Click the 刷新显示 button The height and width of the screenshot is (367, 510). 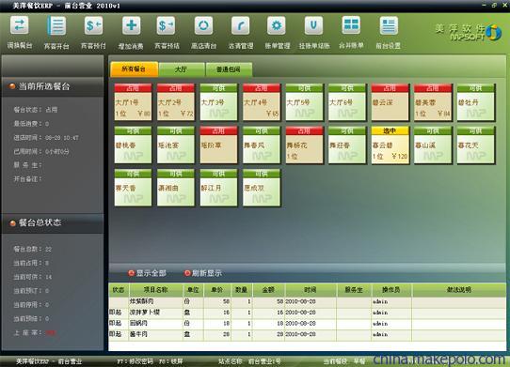203,273
